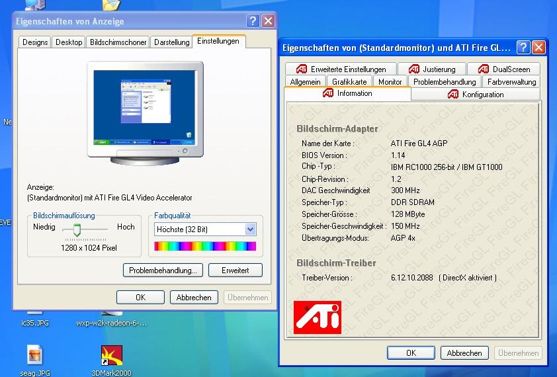The width and height of the screenshot is (557, 377).
Task: Select the Information tab
Action: click(347, 93)
